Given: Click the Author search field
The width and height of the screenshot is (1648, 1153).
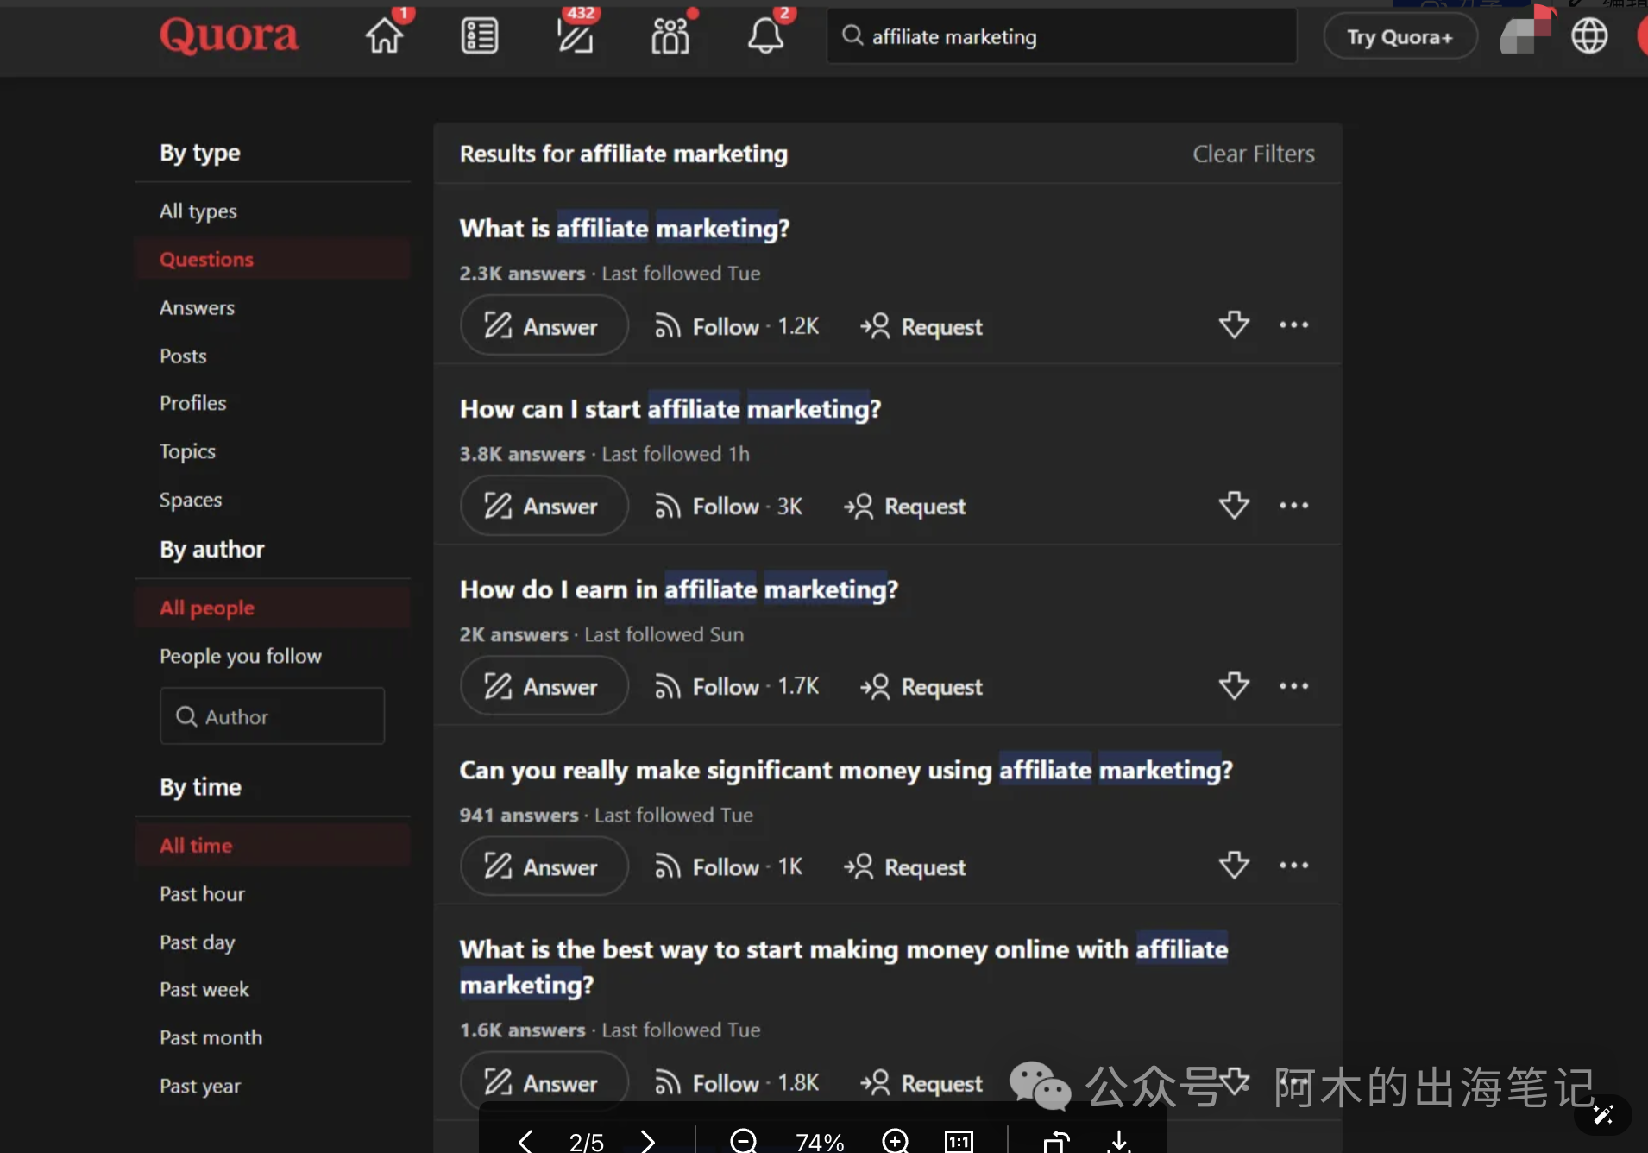Looking at the screenshot, I should [x=273, y=715].
